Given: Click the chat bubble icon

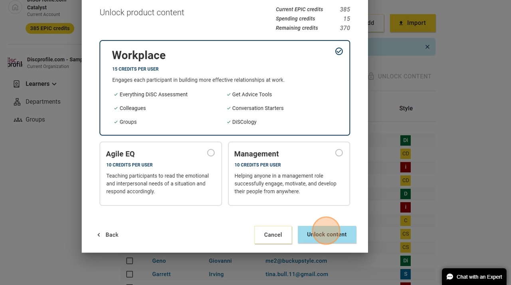Looking at the screenshot, I should (x=450, y=277).
